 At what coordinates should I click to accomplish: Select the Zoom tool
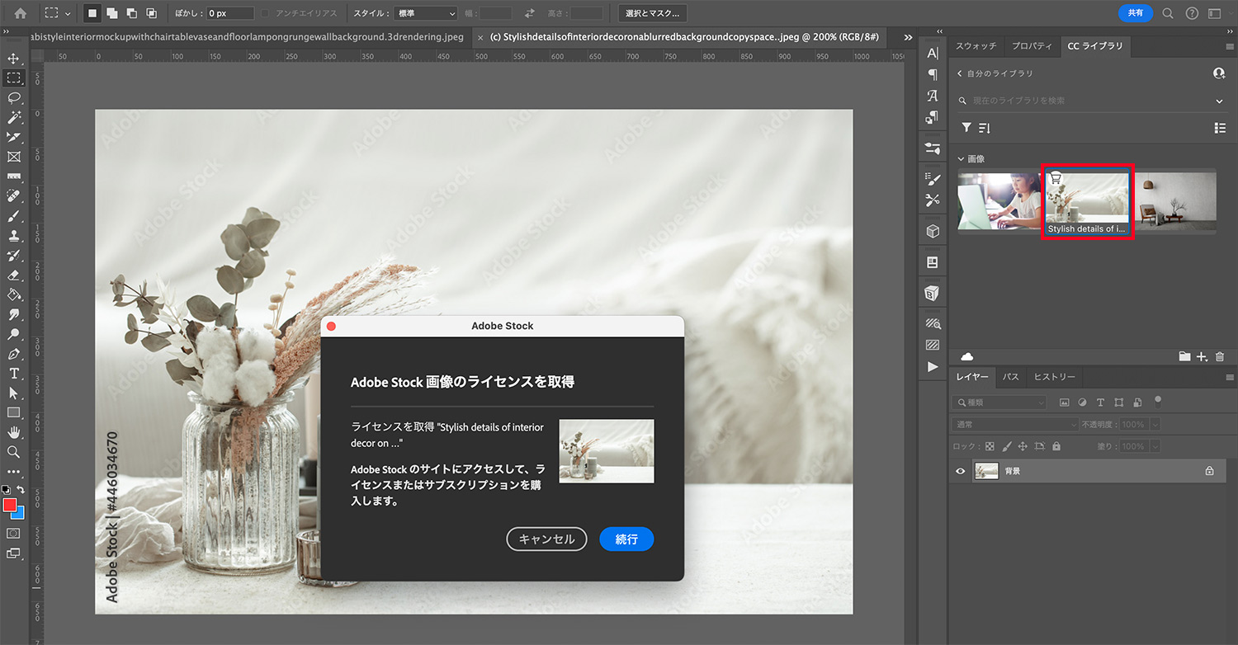pos(13,452)
